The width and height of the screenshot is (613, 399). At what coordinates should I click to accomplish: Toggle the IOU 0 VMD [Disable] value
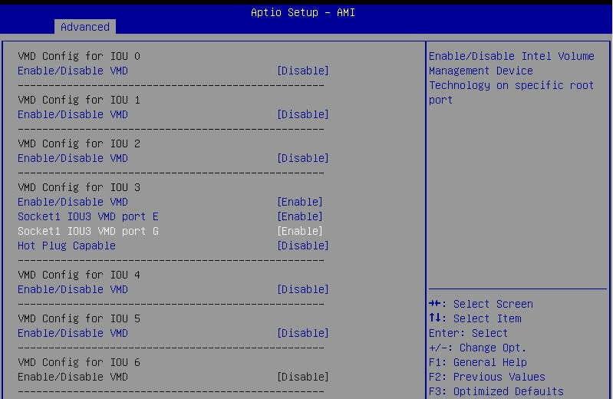pyautogui.click(x=302, y=71)
